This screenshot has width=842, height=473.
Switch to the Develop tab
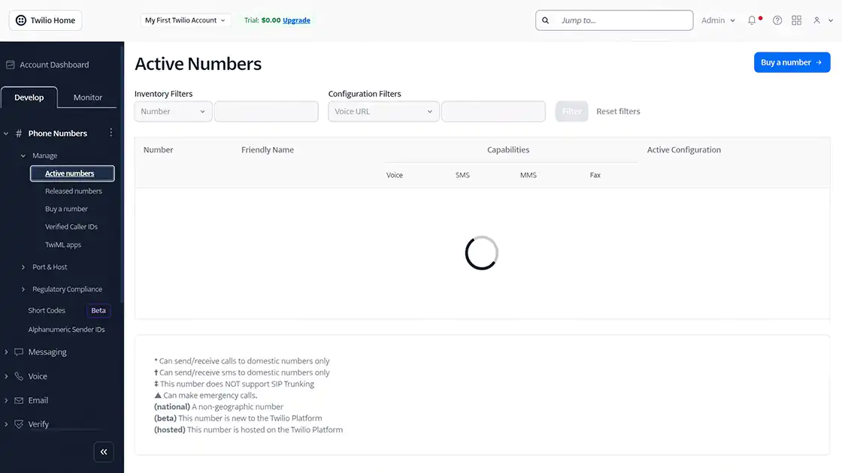[29, 98]
